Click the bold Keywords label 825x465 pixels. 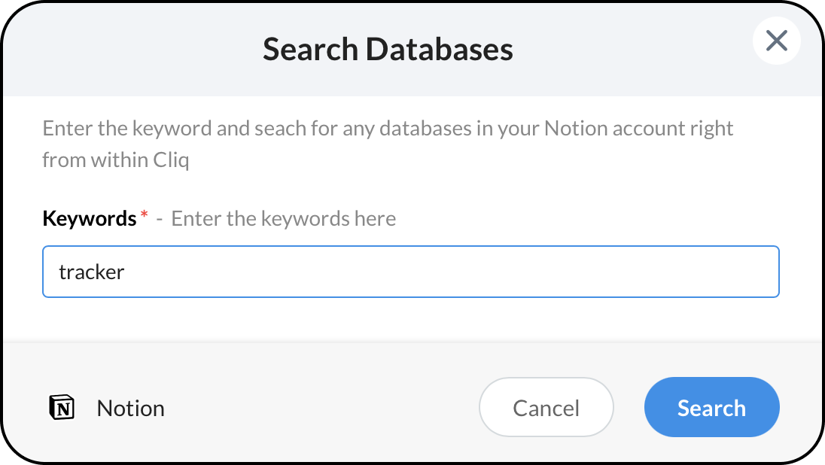tap(90, 218)
